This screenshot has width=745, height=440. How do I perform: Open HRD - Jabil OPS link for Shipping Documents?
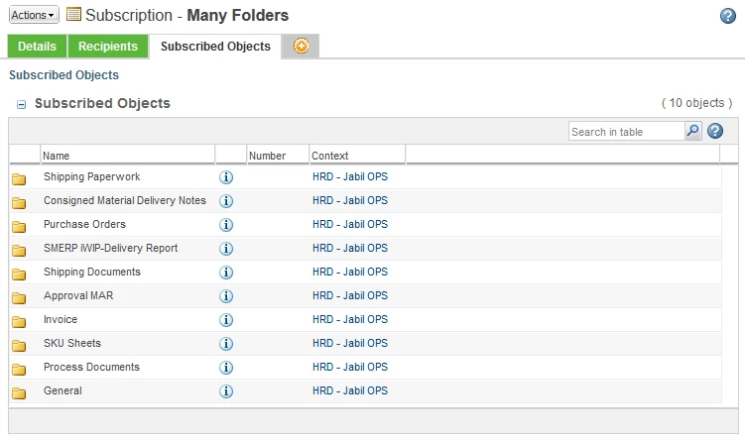coord(350,272)
